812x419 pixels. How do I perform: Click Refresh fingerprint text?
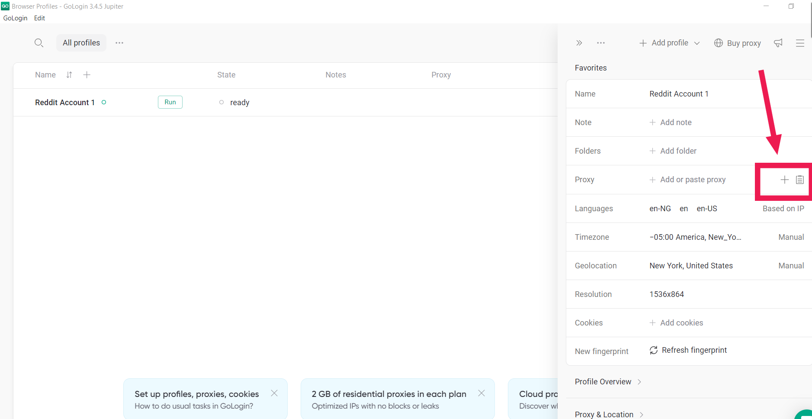[694, 350]
